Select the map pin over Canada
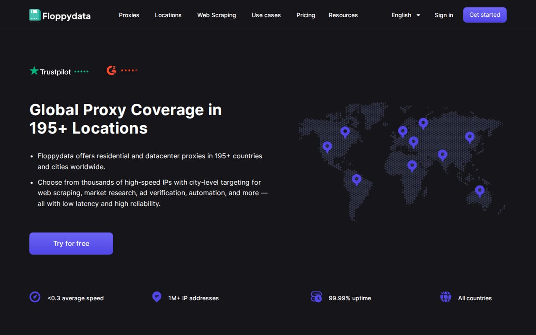This screenshot has height=335, width=536. click(x=345, y=132)
